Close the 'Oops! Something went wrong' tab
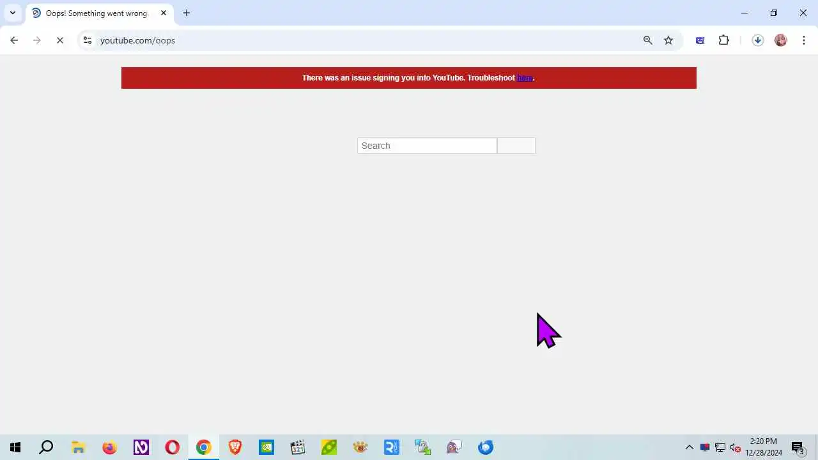The width and height of the screenshot is (818, 460). [164, 13]
